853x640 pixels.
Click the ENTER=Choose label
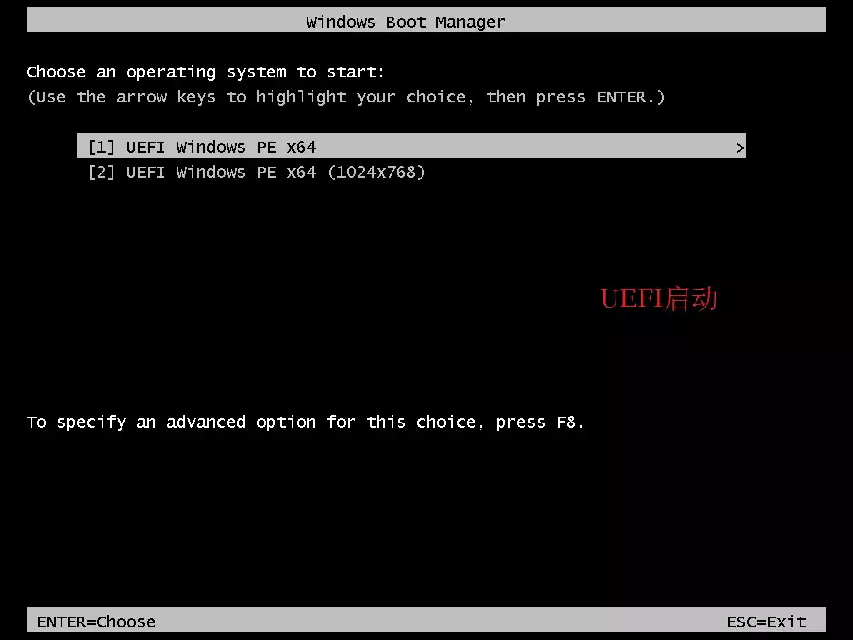[97, 622]
